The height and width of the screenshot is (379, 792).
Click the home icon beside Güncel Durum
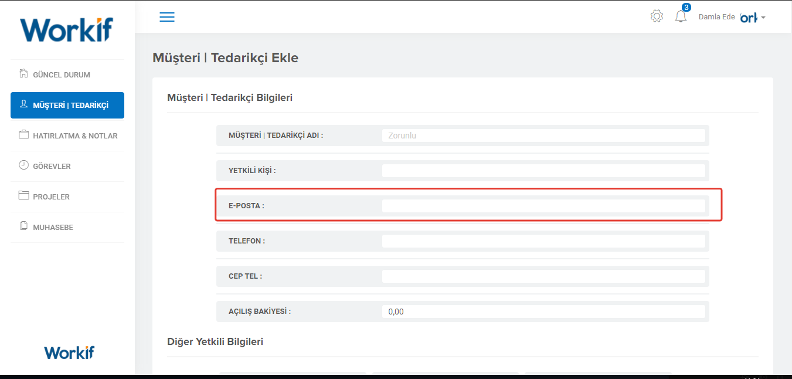[23, 74]
